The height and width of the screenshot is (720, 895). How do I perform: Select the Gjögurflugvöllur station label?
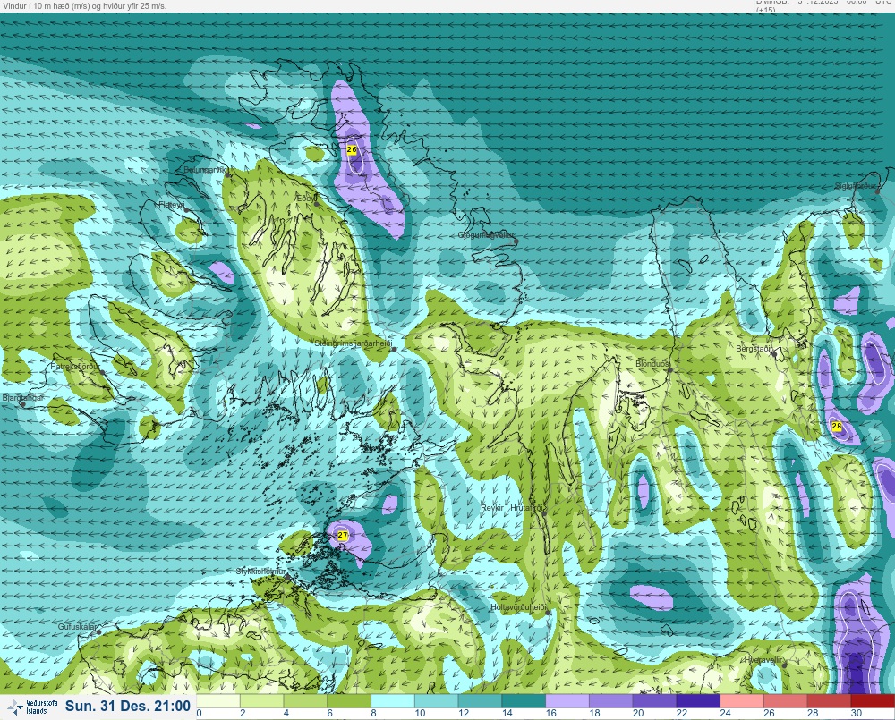coord(486,235)
